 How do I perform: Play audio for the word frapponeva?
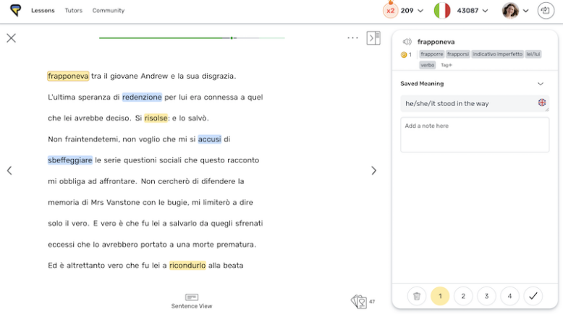407,42
